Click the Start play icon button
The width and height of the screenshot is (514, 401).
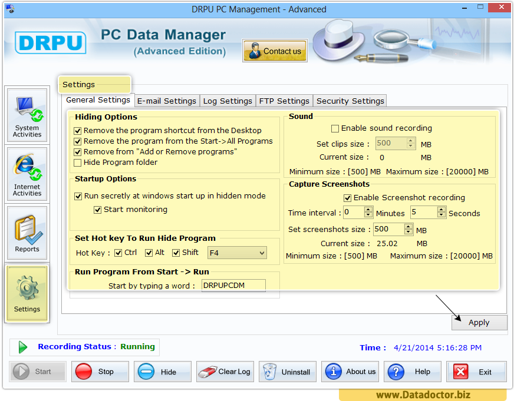point(38,372)
